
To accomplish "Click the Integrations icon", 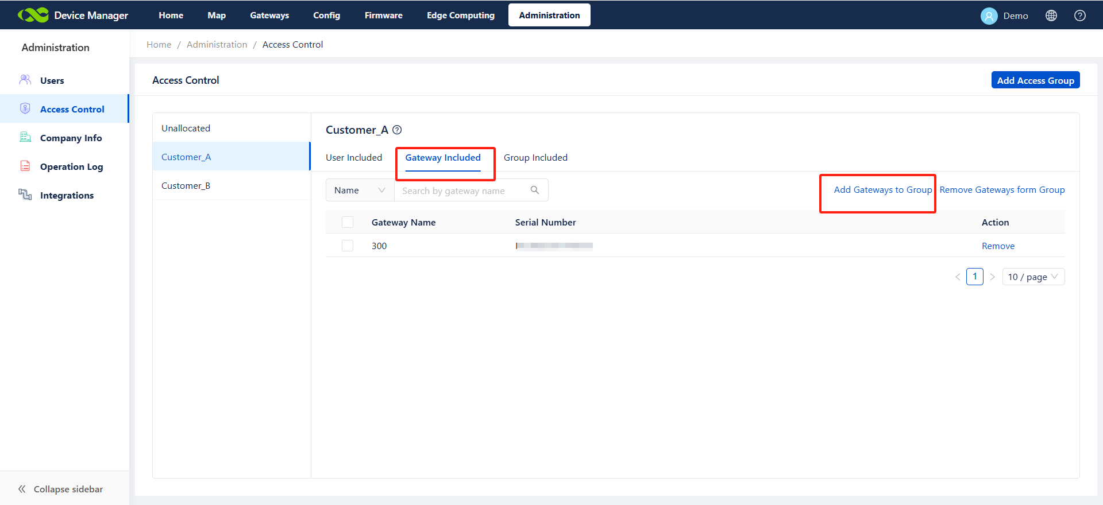I will pyautogui.click(x=25, y=195).
